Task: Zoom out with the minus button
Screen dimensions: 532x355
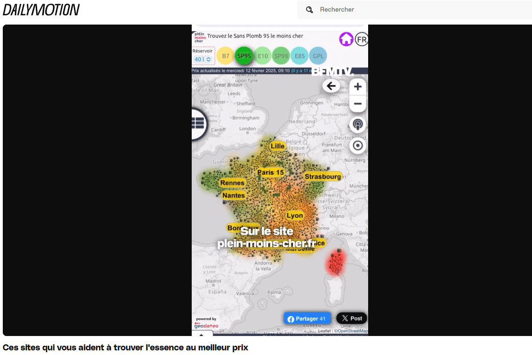Action: [x=357, y=104]
